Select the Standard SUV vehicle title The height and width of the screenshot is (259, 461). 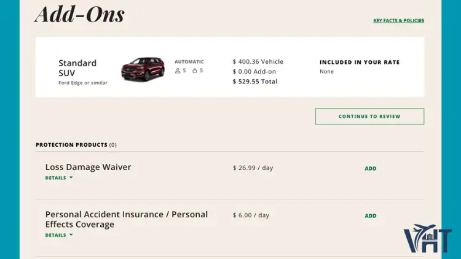[77, 68]
